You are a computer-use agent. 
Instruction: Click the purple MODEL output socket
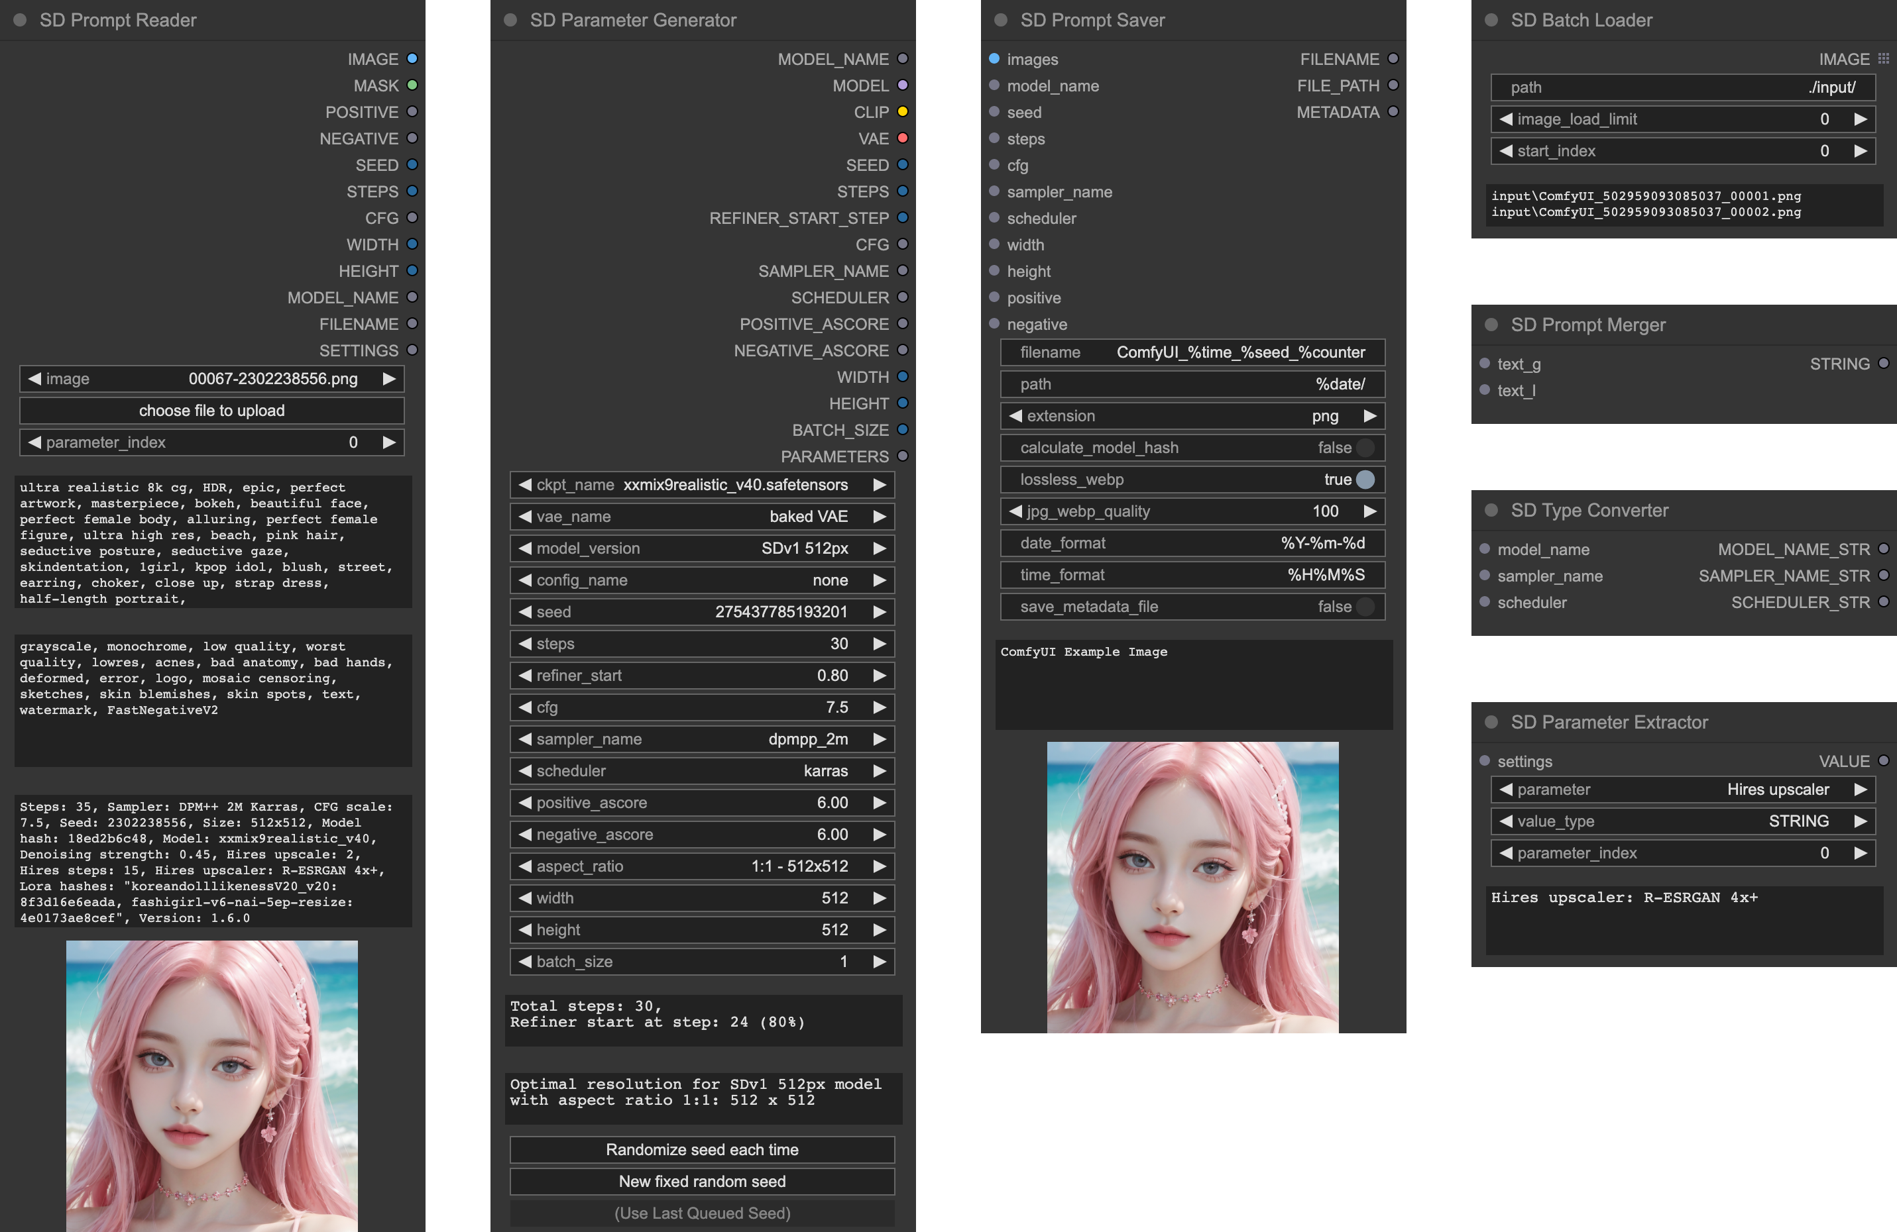tap(902, 85)
